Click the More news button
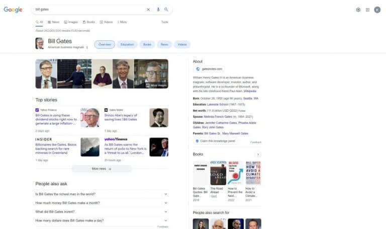Viewport: 386px width, 229px height. coord(102,169)
